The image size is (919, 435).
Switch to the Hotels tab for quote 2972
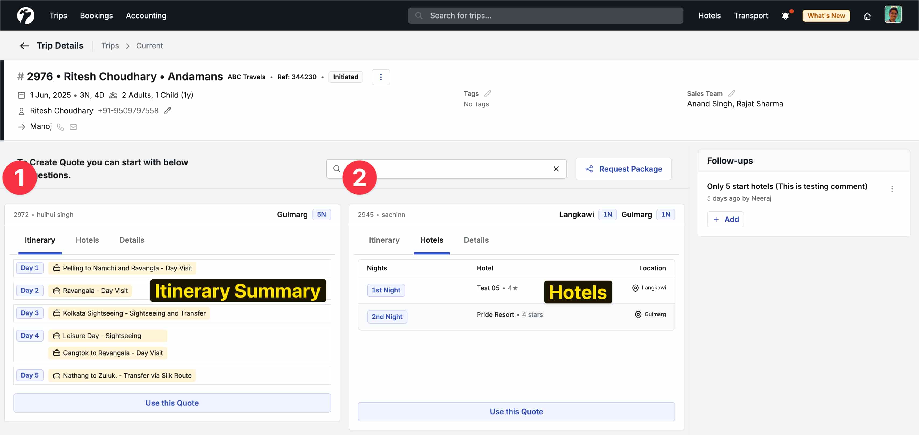(87, 240)
